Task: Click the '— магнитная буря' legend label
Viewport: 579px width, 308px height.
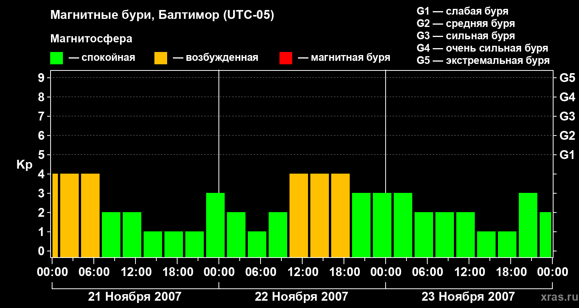Action: [x=344, y=58]
